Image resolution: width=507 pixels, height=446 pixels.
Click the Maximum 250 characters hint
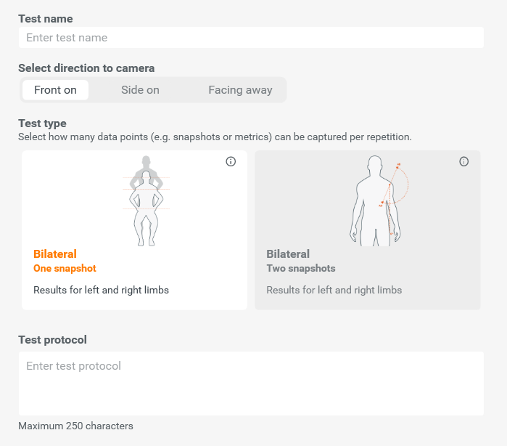tap(75, 426)
